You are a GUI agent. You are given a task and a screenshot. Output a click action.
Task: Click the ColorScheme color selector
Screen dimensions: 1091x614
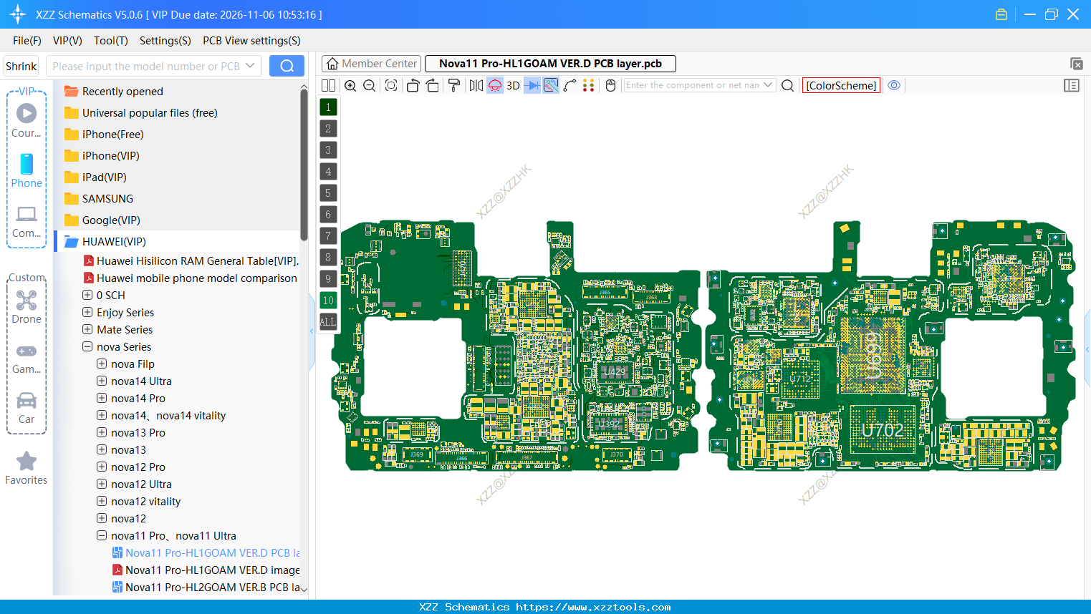coord(841,85)
